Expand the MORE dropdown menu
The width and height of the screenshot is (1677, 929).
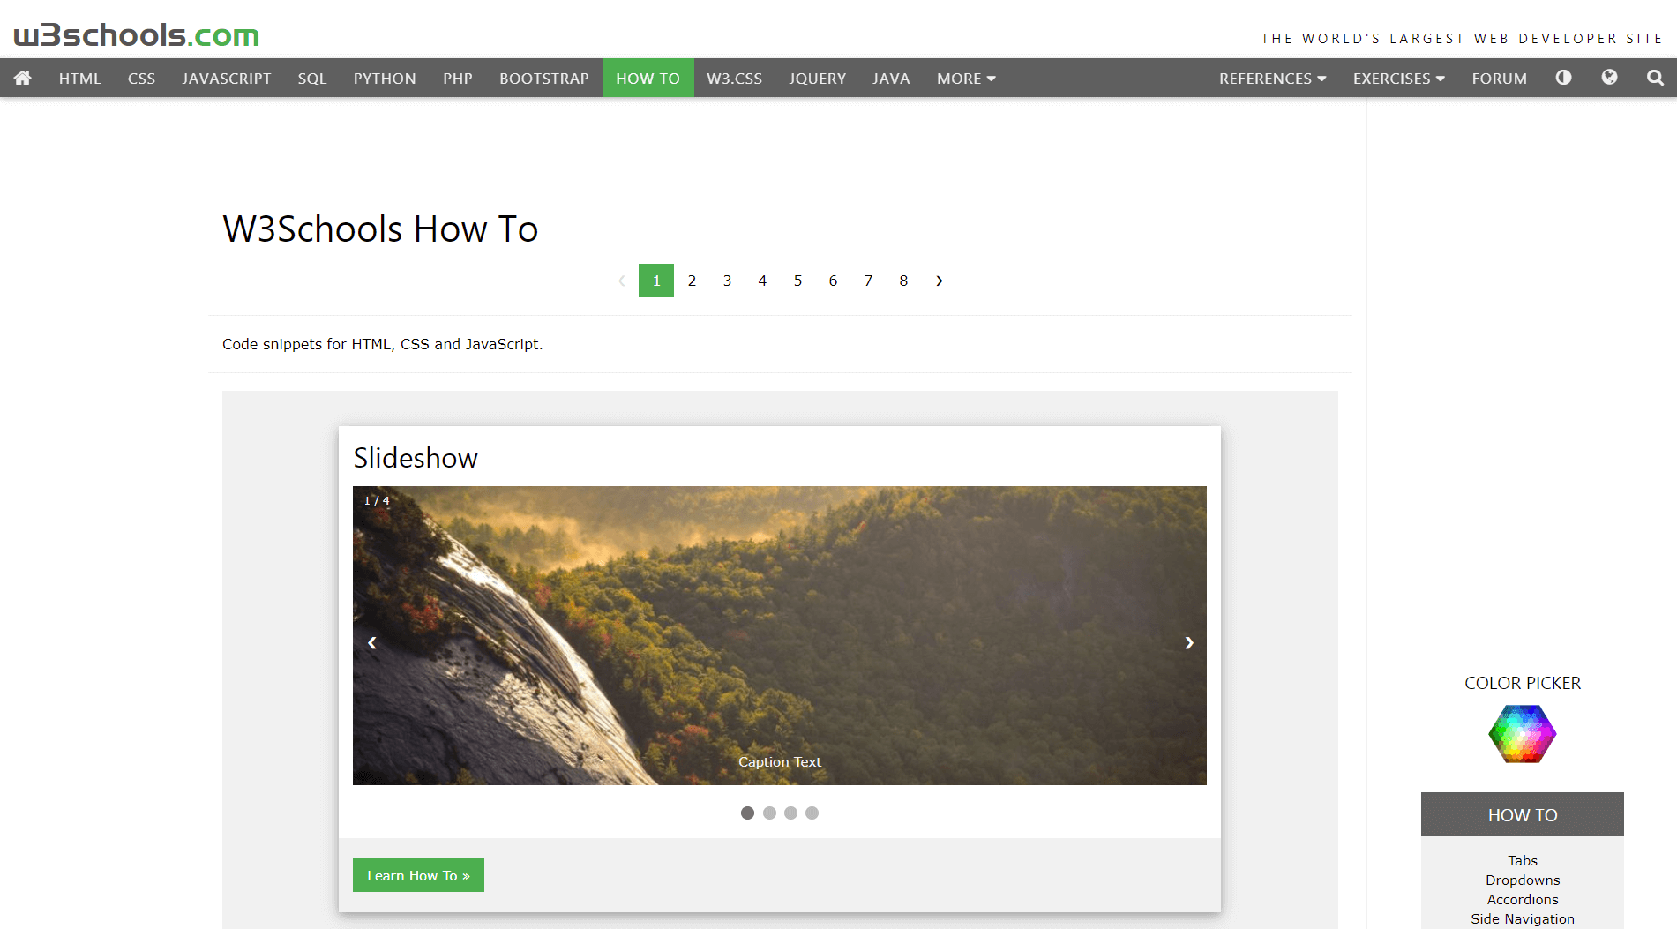[x=966, y=78]
